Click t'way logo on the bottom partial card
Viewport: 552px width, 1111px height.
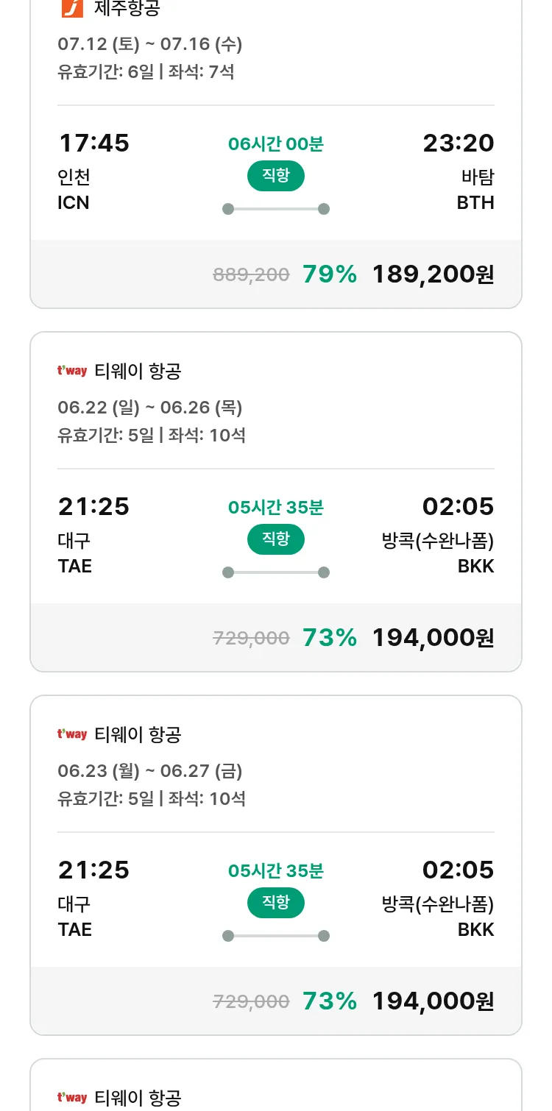[72, 1098]
